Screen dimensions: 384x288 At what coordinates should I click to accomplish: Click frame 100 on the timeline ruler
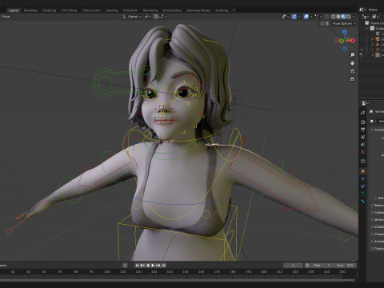(x=107, y=272)
